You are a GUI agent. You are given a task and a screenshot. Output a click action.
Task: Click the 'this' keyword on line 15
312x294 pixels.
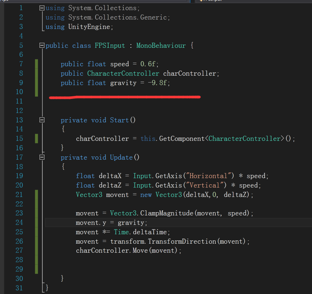tap(148, 139)
